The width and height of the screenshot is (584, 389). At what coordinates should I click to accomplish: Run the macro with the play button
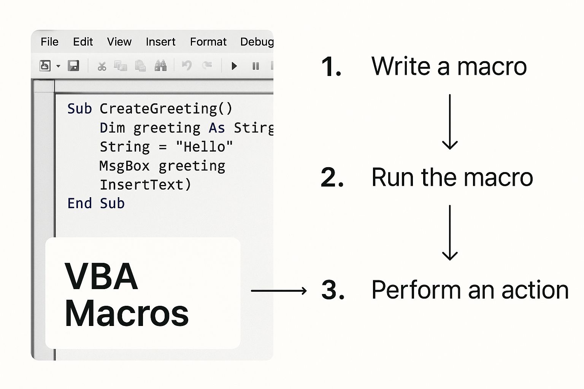[234, 66]
